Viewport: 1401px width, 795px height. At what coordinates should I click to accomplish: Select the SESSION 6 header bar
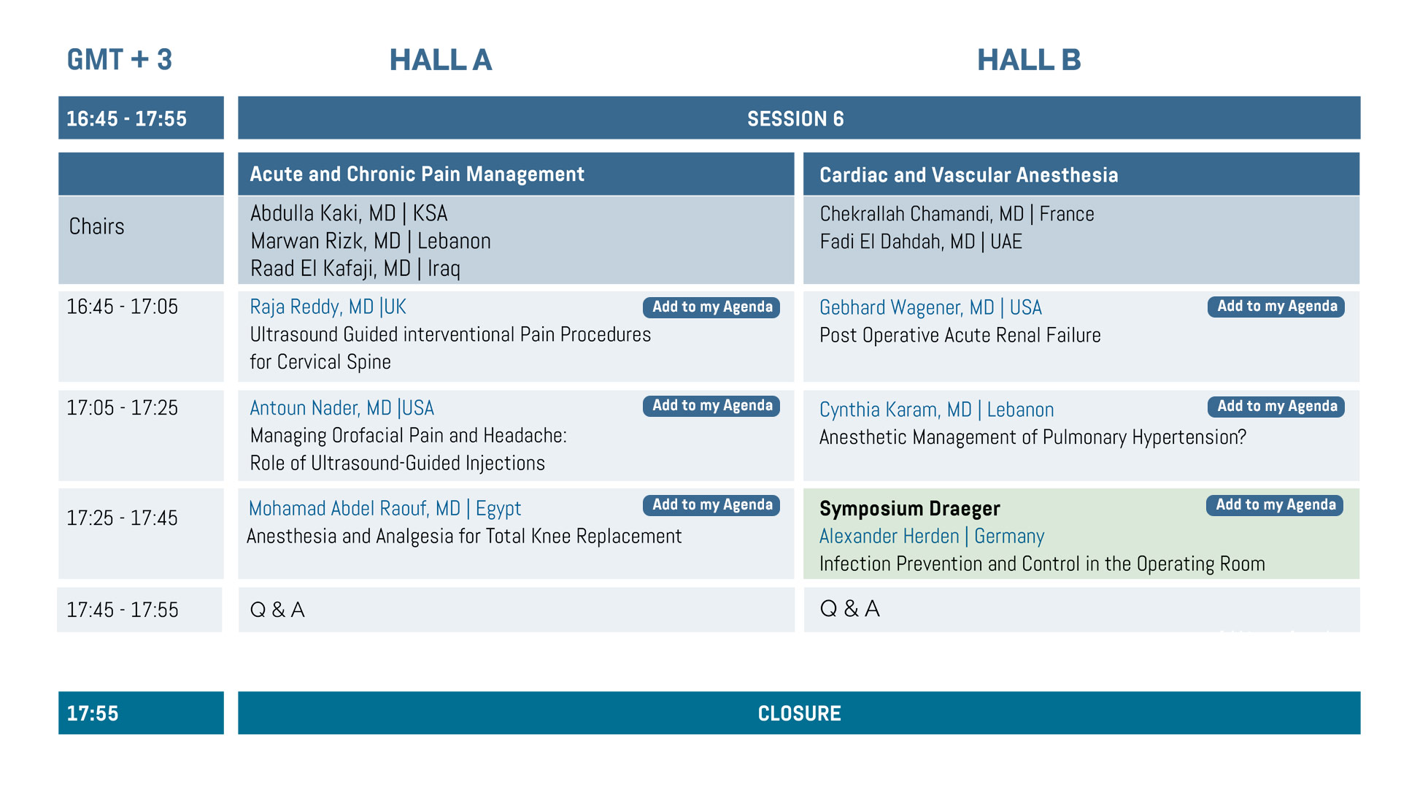pyautogui.click(x=799, y=118)
